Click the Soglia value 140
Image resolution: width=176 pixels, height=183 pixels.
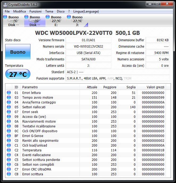click(133, 107)
